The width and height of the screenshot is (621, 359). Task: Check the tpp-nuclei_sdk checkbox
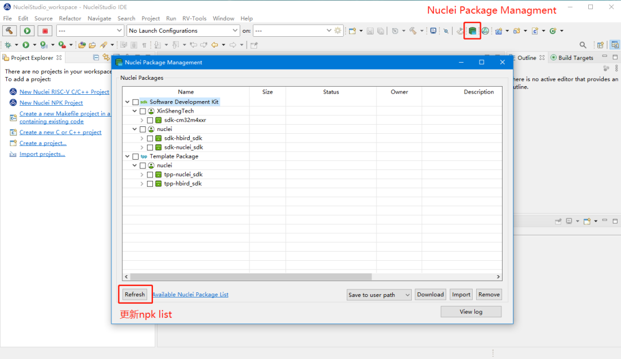pyautogui.click(x=149, y=175)
